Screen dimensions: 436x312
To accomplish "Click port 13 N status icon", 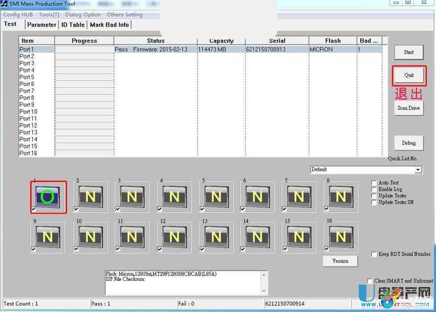I will point(216,237).
